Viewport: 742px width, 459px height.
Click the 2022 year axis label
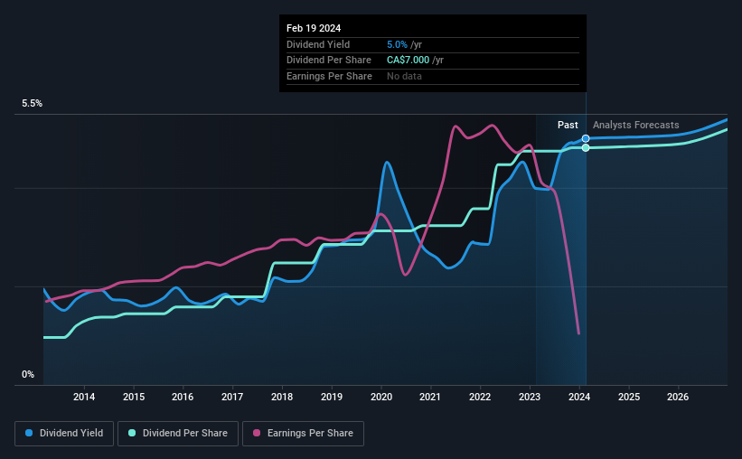[x=480, y=397]
